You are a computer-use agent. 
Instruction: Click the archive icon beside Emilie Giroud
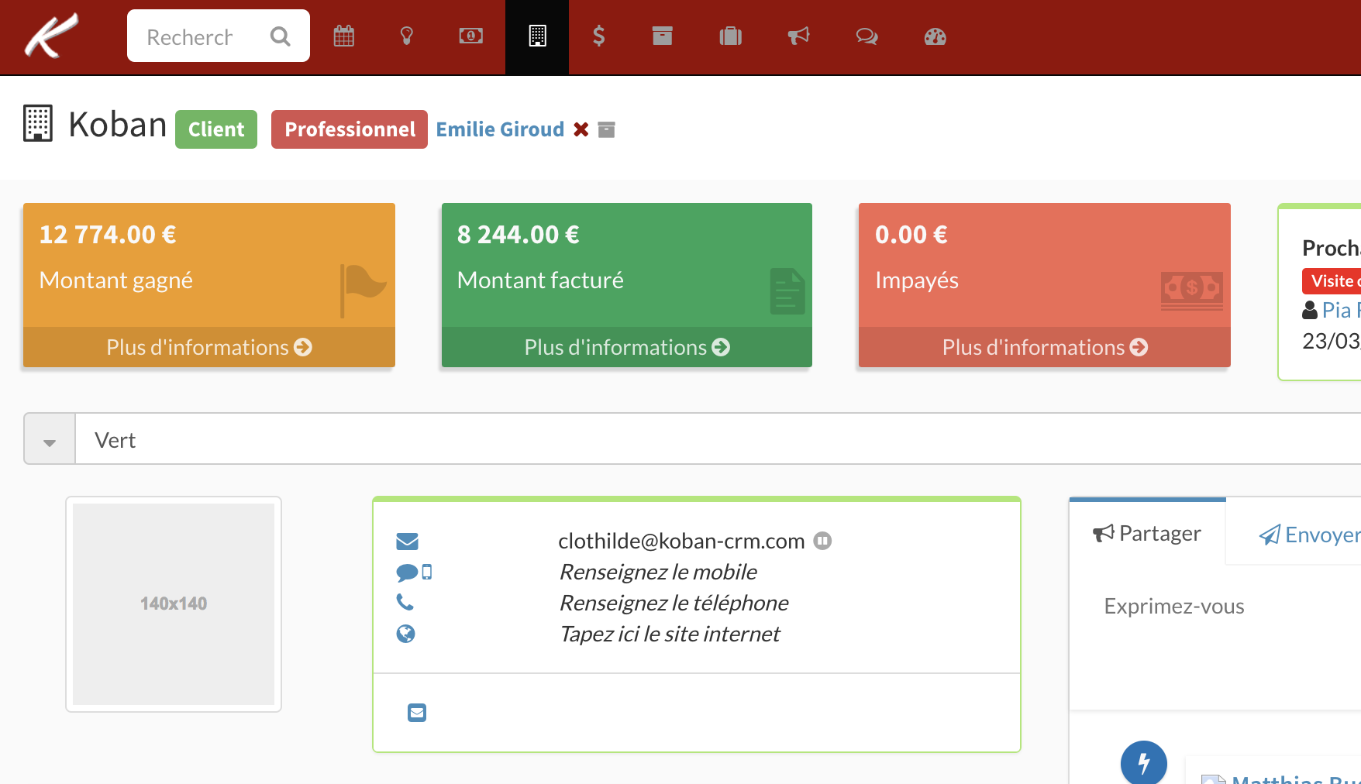point(607,129)
